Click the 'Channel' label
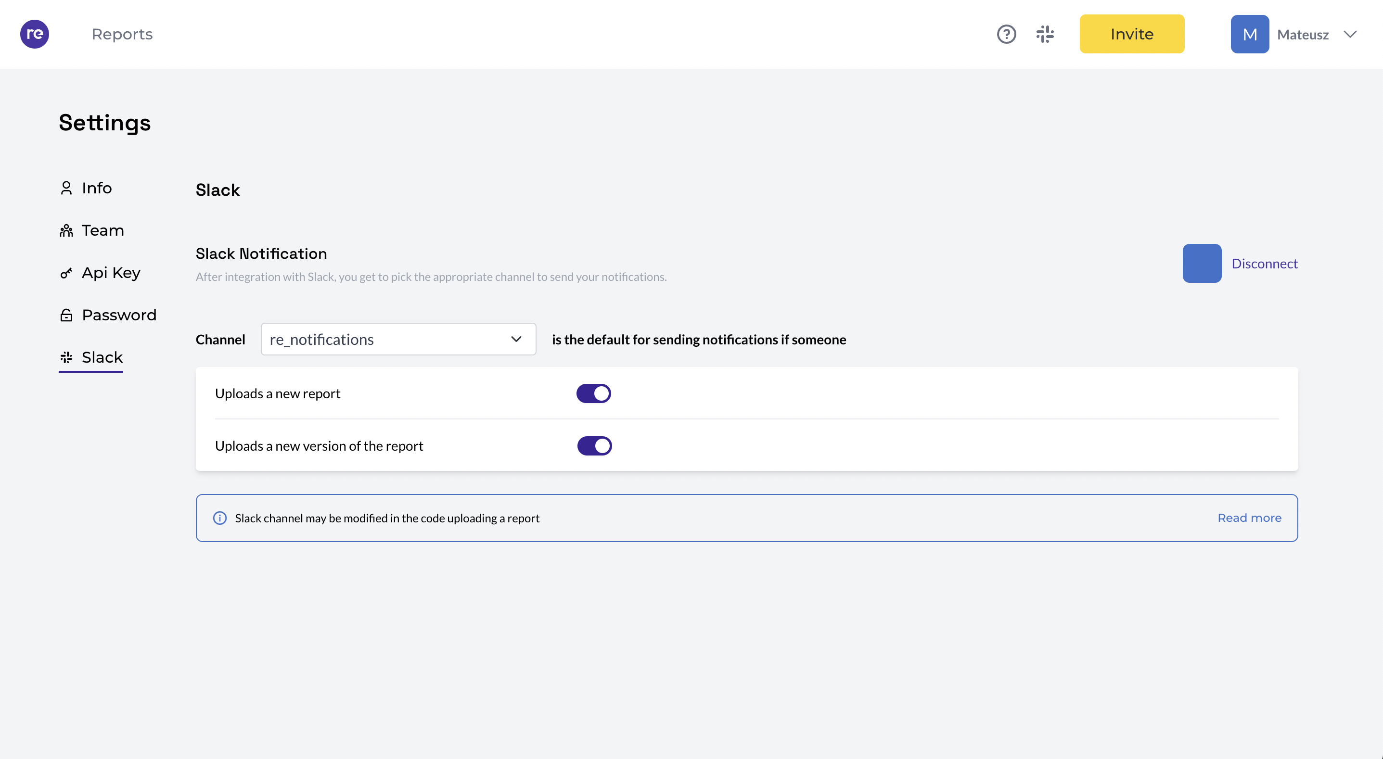The width and height of the screenshot is (1383, 759). click(220, 340)
